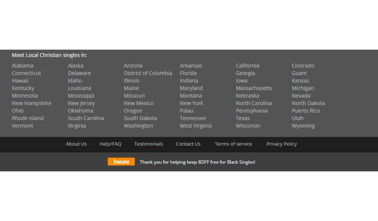Go to the Testimonials page
This screenshot has width=378, height=221.
[x=148, y=144]
